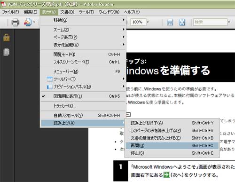
Task: Click the 検索 search field
Action: point(210,22)
